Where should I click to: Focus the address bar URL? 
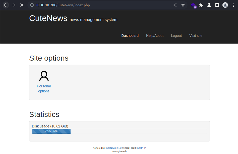63,5
